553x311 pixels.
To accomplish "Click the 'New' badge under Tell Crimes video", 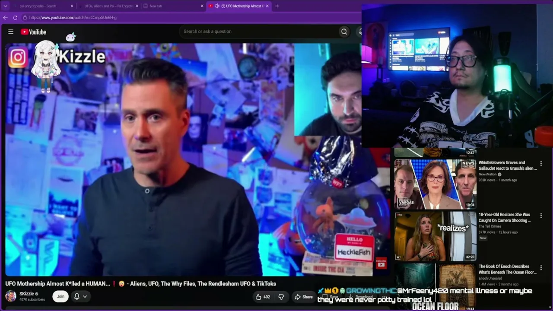I will (483, 238).
